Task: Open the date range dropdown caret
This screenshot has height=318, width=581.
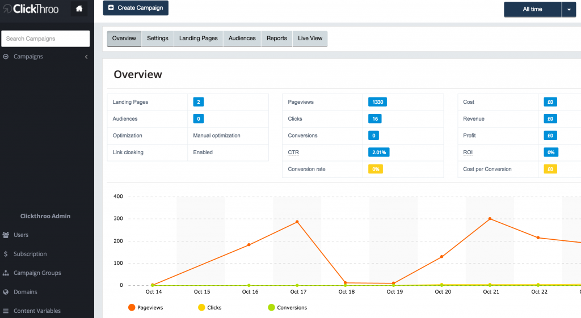Action: (x=569, y=9)
